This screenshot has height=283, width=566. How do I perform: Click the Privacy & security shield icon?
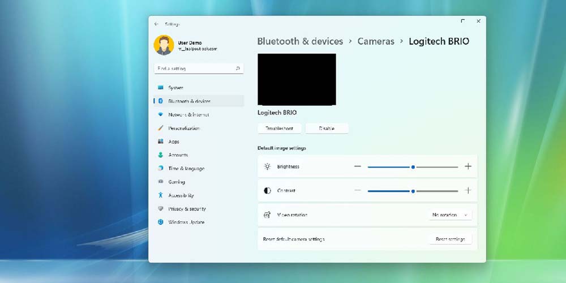tap(161, 209)
